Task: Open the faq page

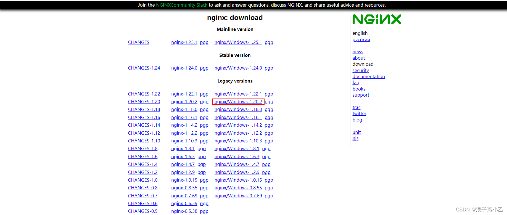Action: pyautogui.click(x=356, y=83)
